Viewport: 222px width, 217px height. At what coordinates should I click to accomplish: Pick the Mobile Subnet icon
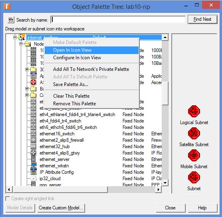(x=194, y=155)
